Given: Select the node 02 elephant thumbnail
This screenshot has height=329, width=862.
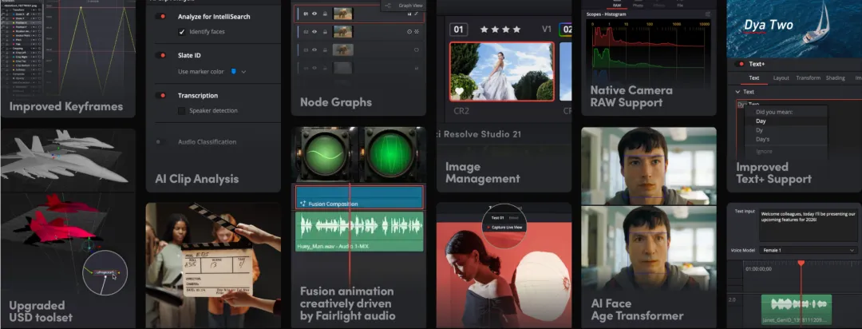Looking at the screenshot, I should click(x=343, y=32).
